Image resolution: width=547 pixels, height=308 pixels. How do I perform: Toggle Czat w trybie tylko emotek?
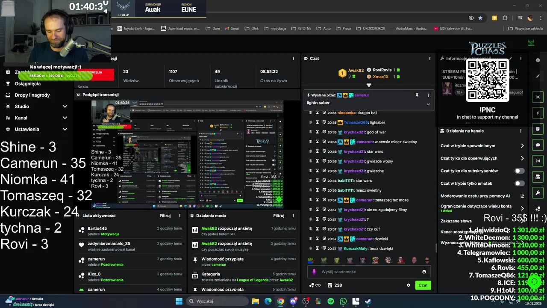click(x=519, y=183)
